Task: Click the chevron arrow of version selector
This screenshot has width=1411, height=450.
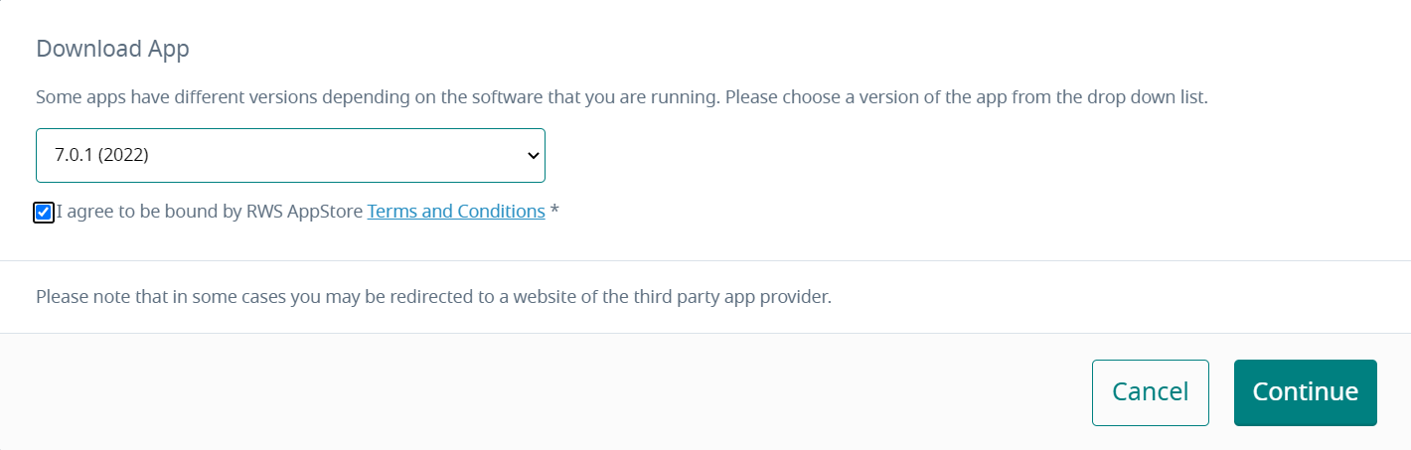Action: coord(533,155)
